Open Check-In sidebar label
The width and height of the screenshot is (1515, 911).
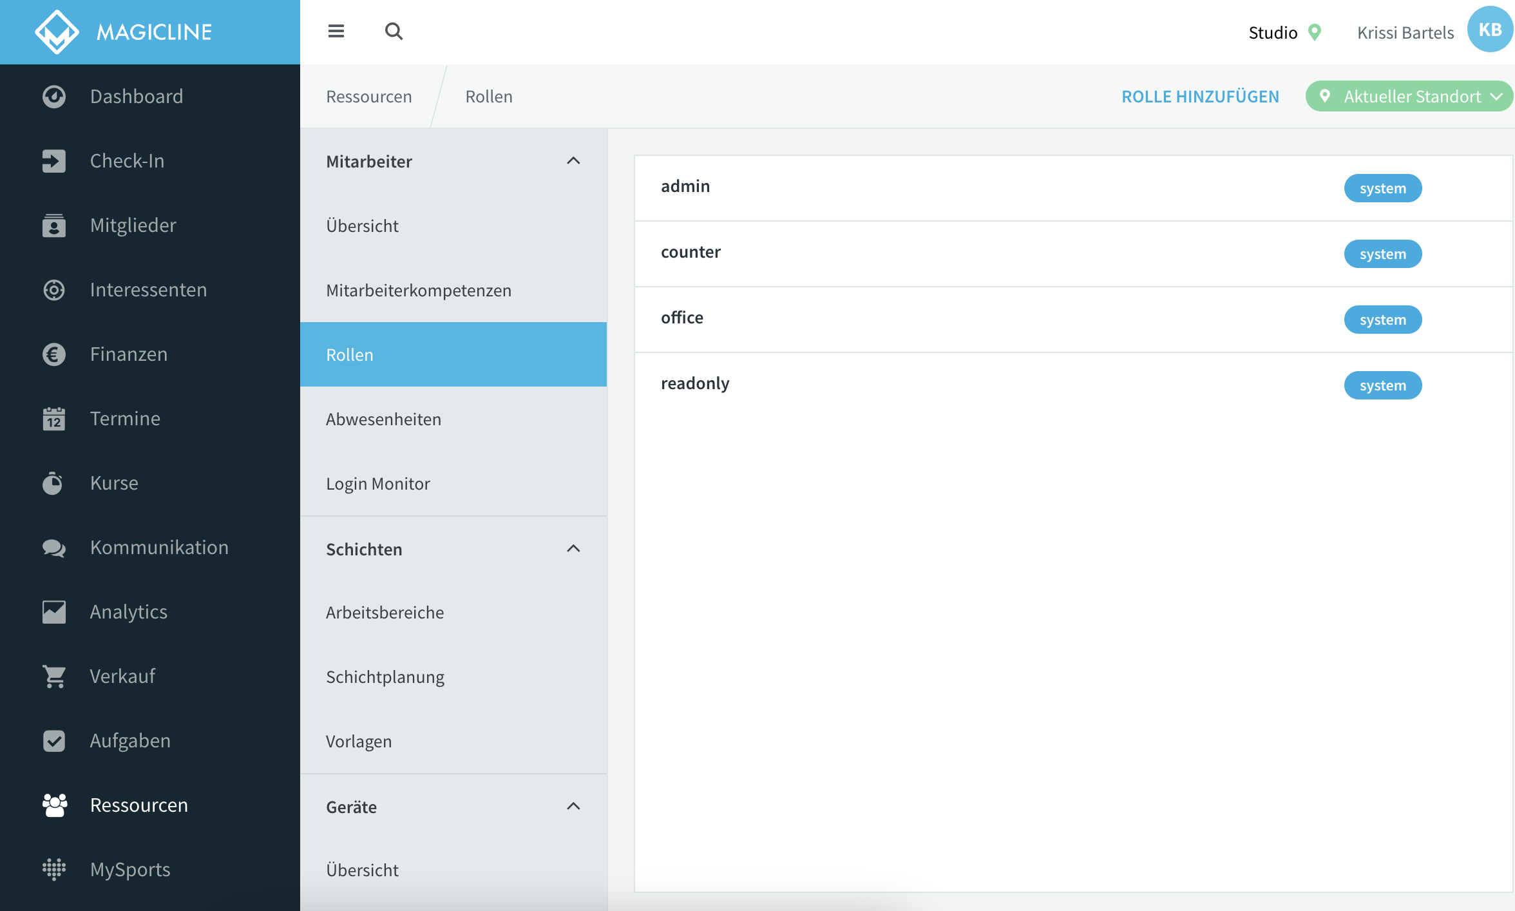point(127,161)
